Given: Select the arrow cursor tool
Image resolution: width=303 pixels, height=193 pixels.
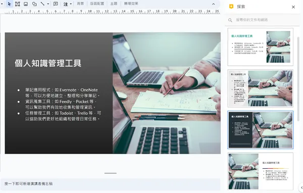Looking at the screenshot, I should point(9,4).
